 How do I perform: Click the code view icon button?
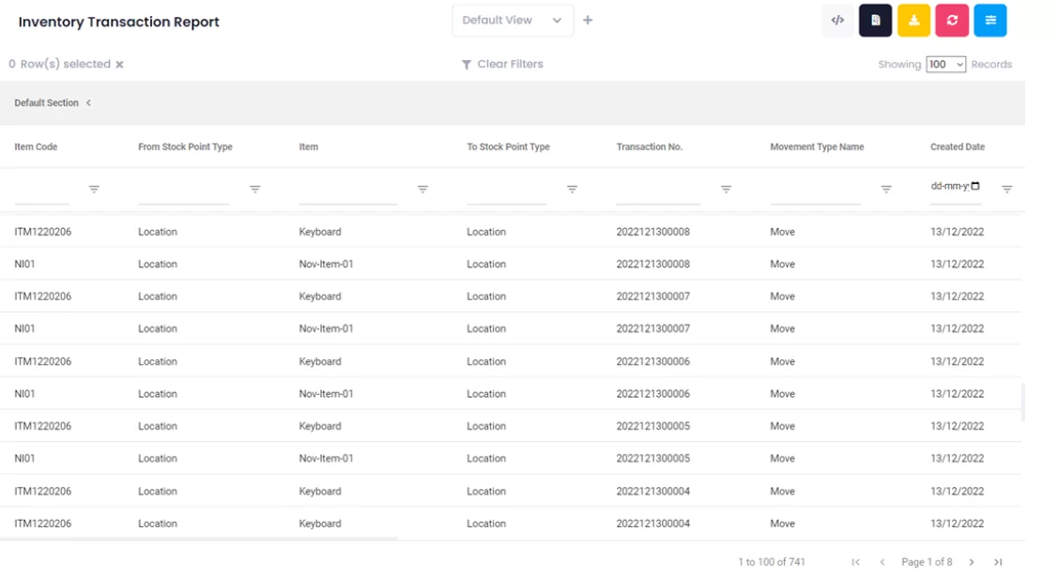pos(837,21)
